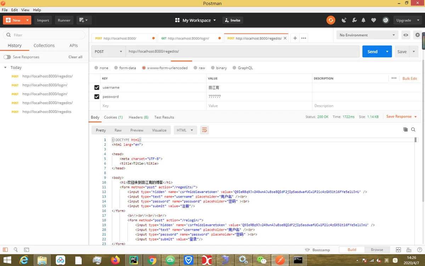Uncheck the username parameter checkbox
The width and height of the screenshot is (425, 266).
(x=97, y=87)
